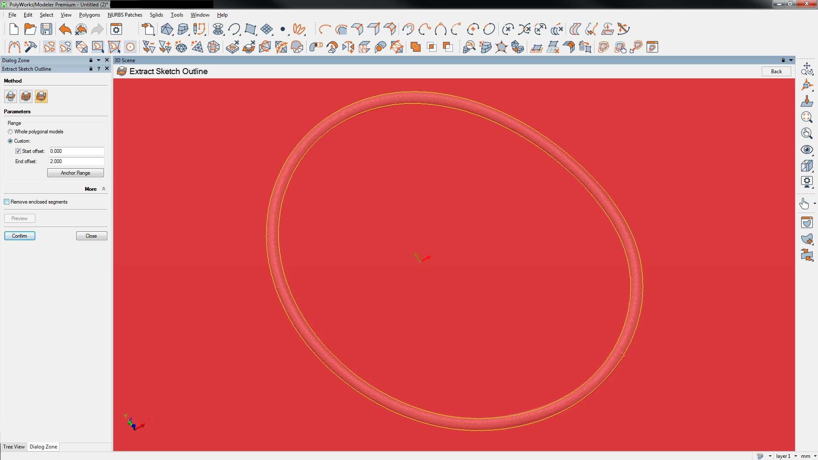Save the project with the floppy icon
This screenshot has width=818, height=460.
(x=46, y=29)
